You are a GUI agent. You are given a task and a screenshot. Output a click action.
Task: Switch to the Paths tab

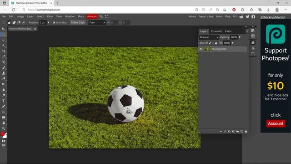tap(228, 31)
